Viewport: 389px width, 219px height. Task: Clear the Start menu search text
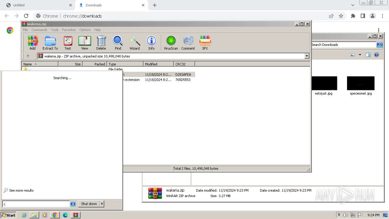click(73, 204)
